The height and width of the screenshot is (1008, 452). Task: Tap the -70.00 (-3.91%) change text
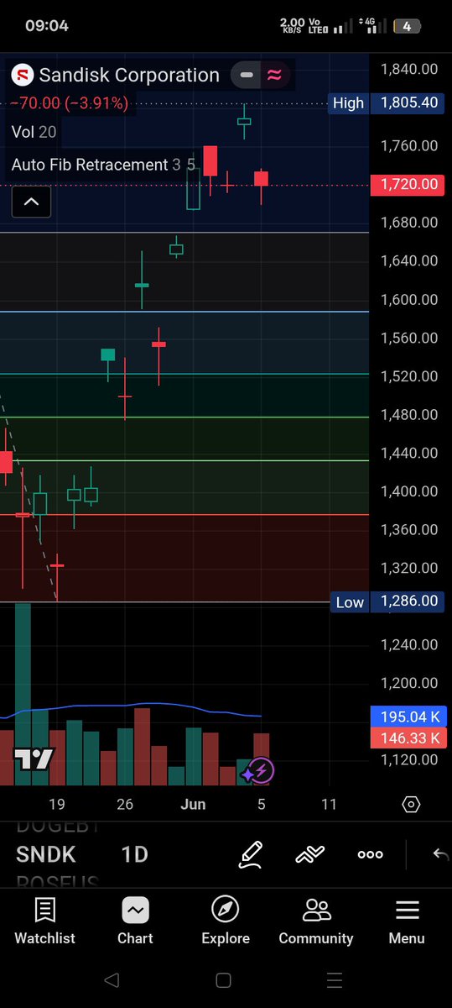70,103
